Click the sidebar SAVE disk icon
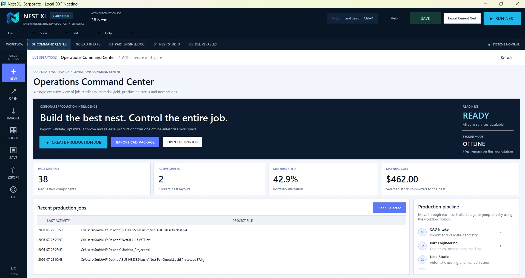The width and height of the screenshot is (525, 278). (x=13, y=150)
